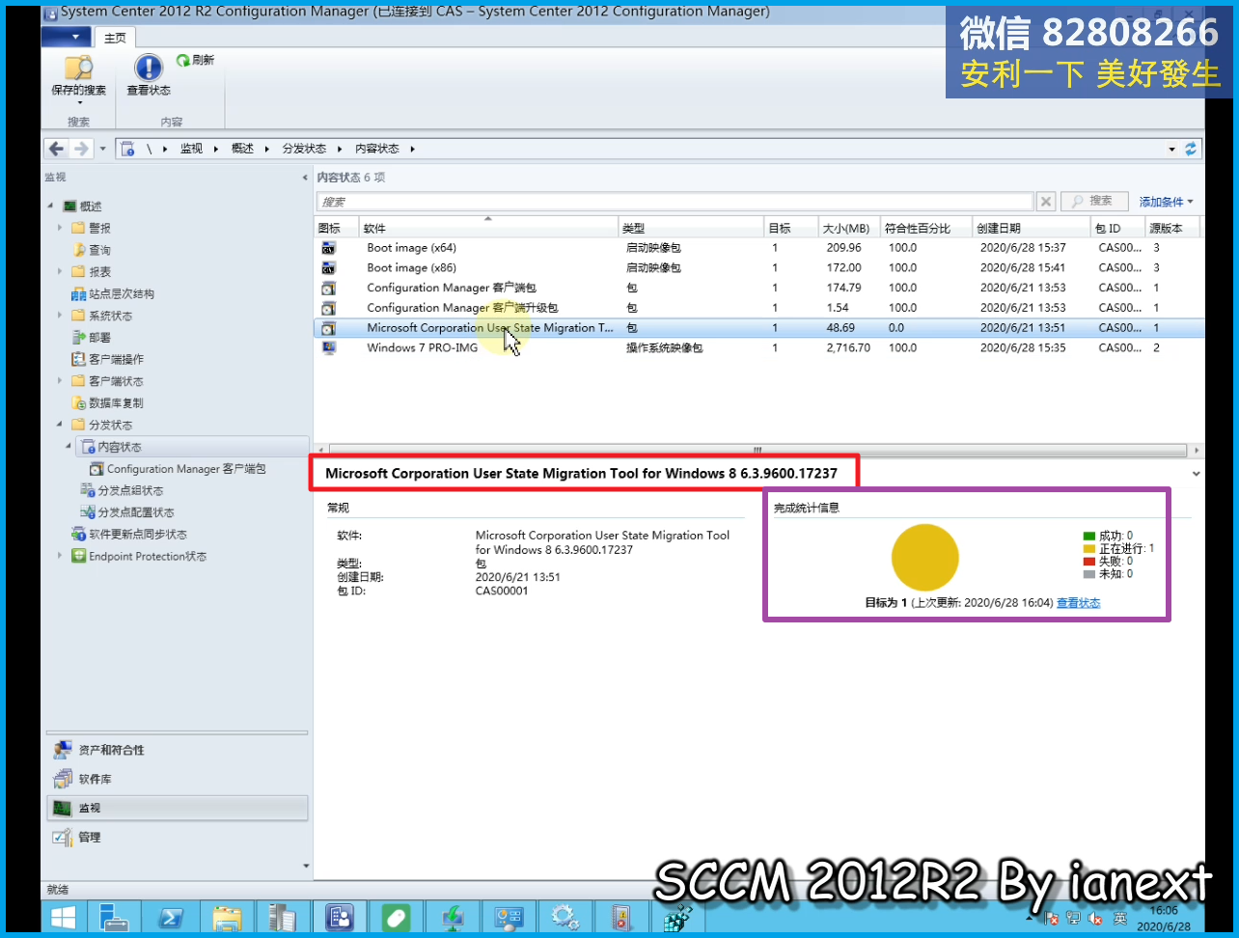The width and height of the screenshot is (1239, 938).
Task: Select the Windows 7 PRO-IMG row
Action: pos(758,347)
